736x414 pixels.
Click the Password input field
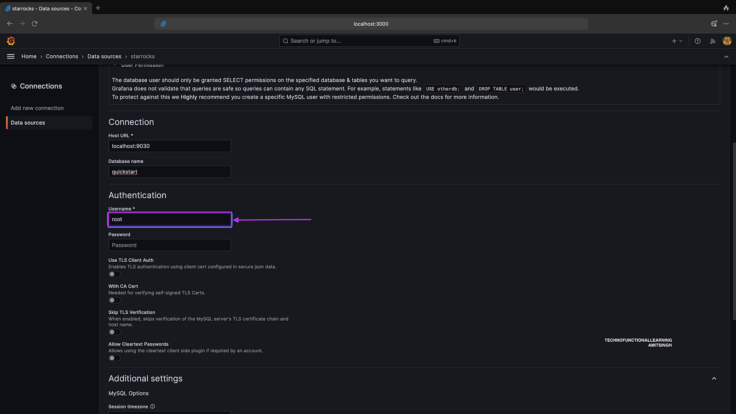[169, 245]
